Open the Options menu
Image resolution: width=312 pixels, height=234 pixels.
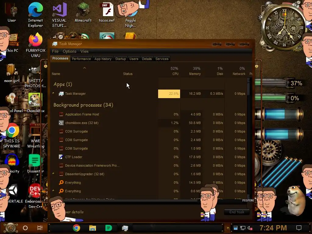69,51
